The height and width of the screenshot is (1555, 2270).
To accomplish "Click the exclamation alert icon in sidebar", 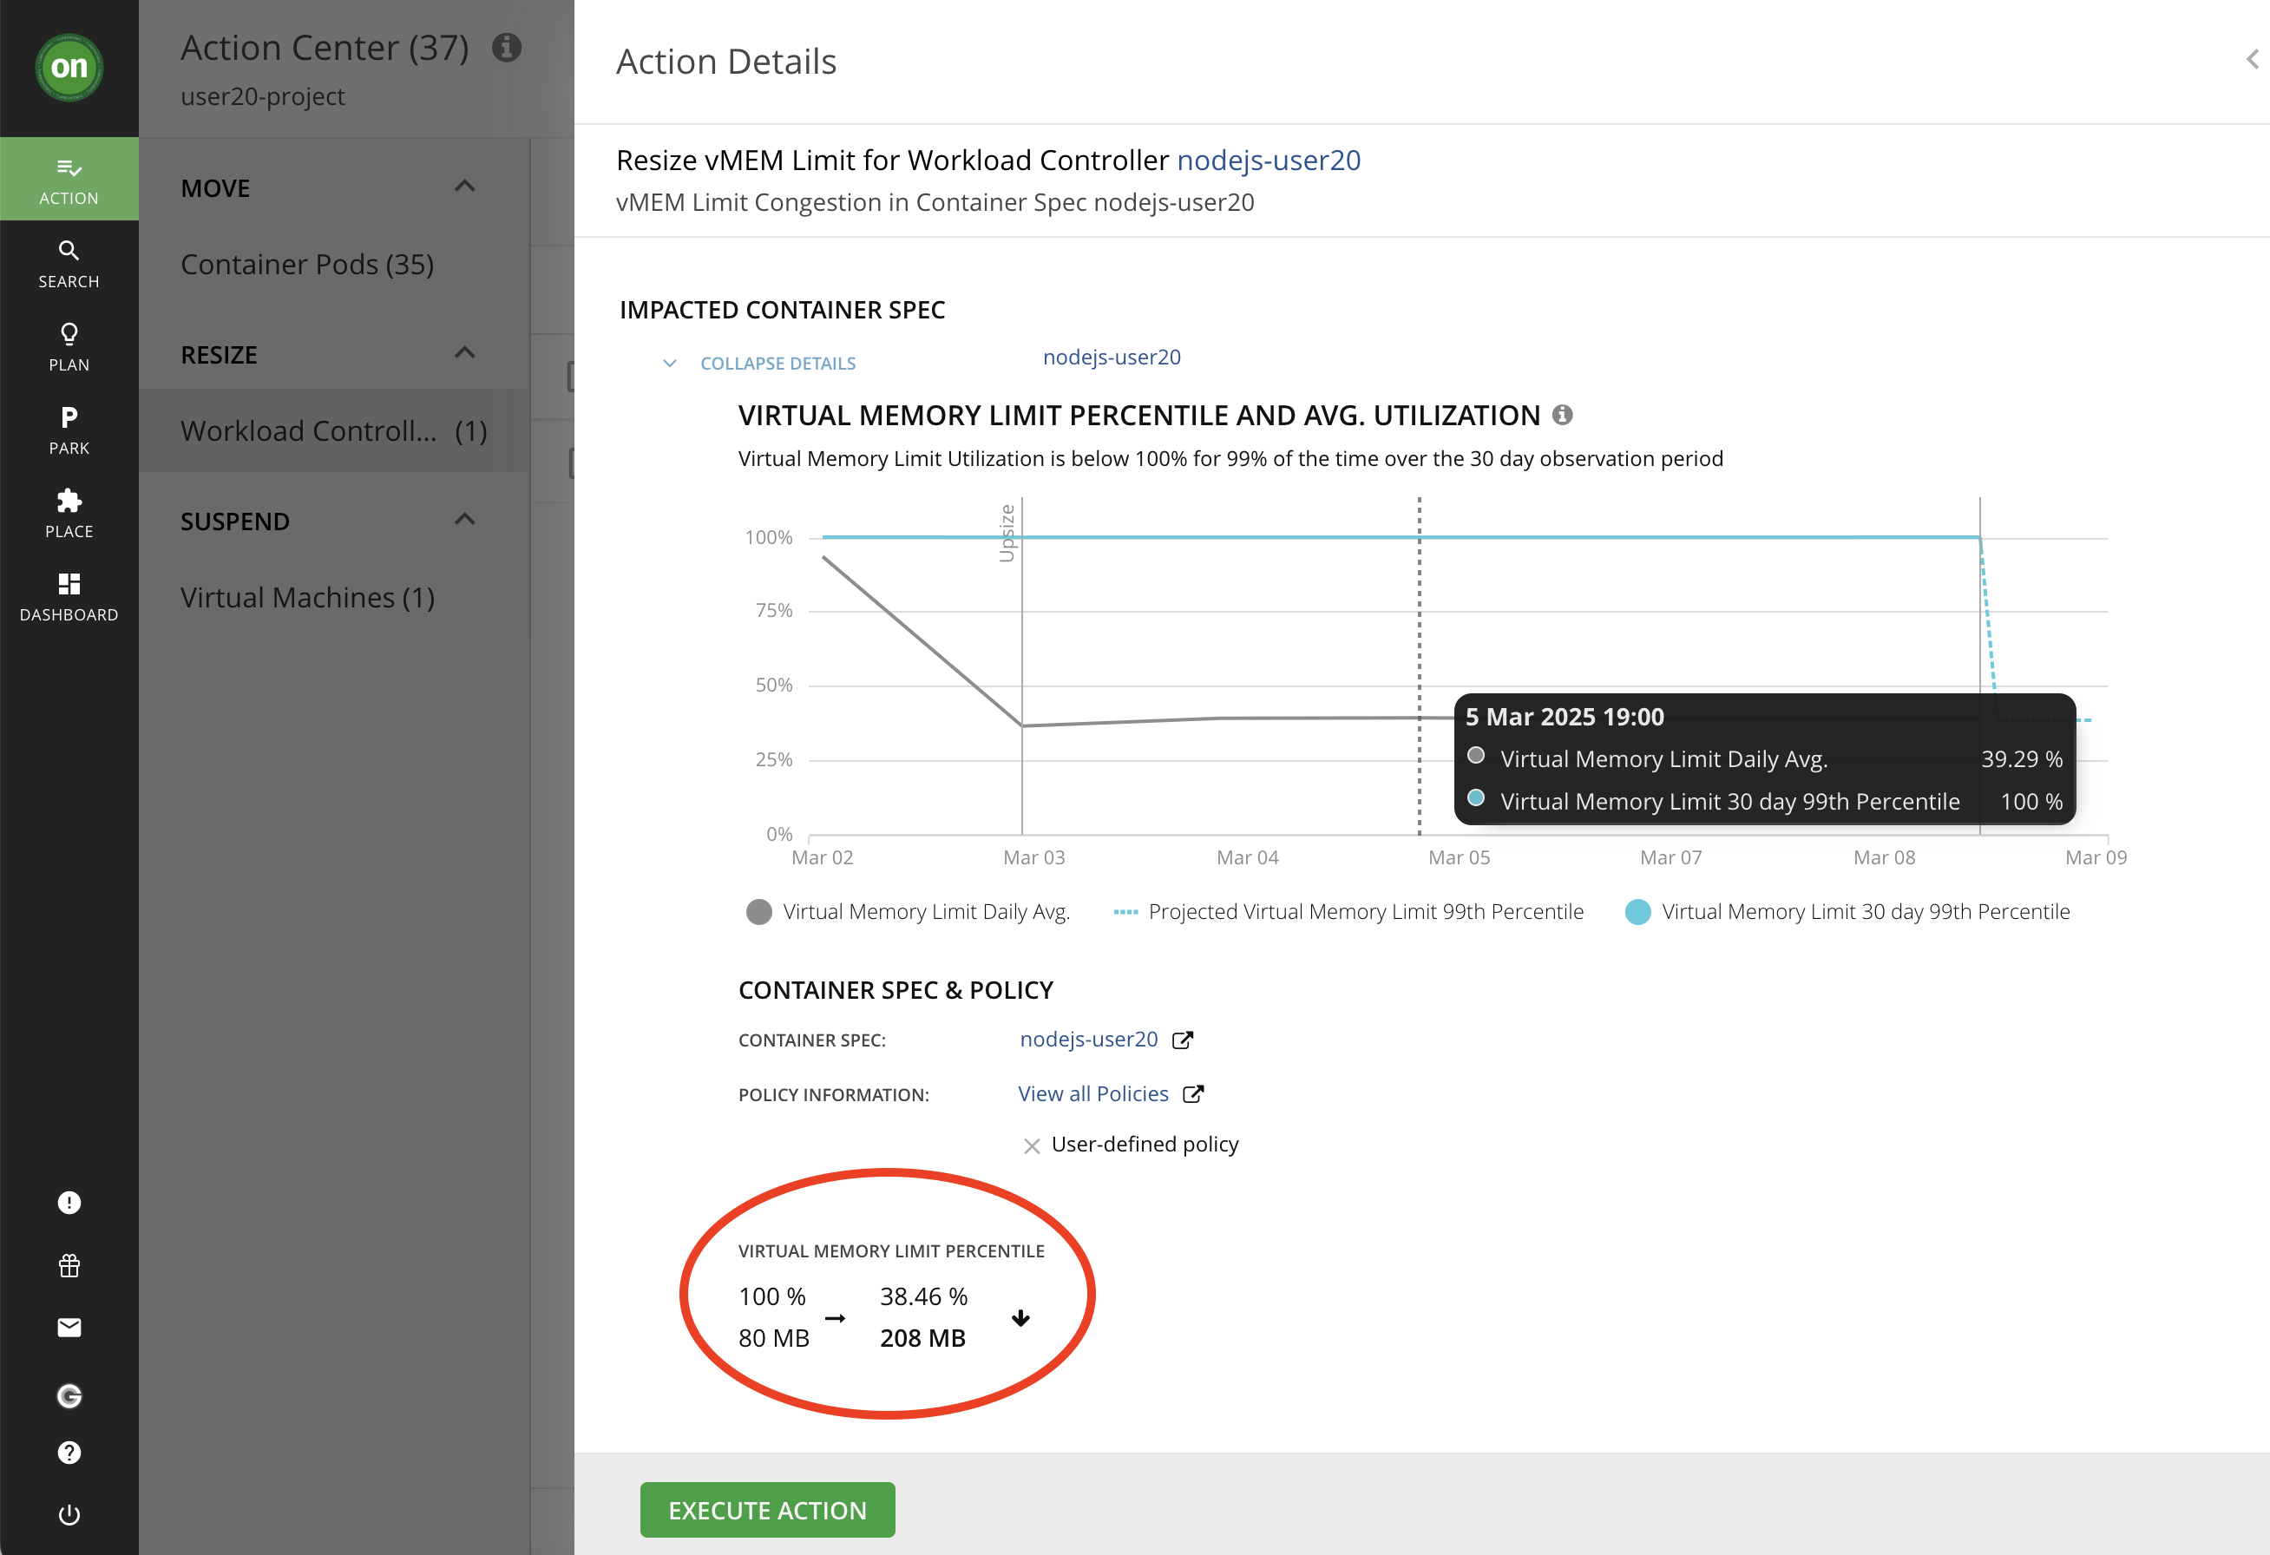I will [69, 1203].
